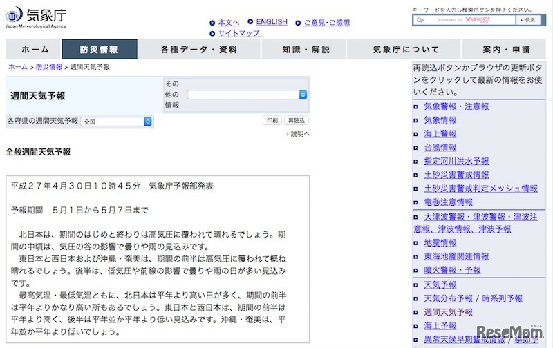Click the square bullet next to 大津波警報
The height and width of the screenshot is (348, 553).
(x=416, y=217)
